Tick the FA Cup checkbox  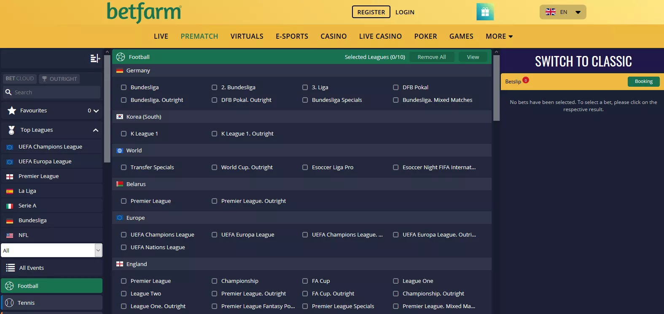pyautogui.click(x=305, y=281)
